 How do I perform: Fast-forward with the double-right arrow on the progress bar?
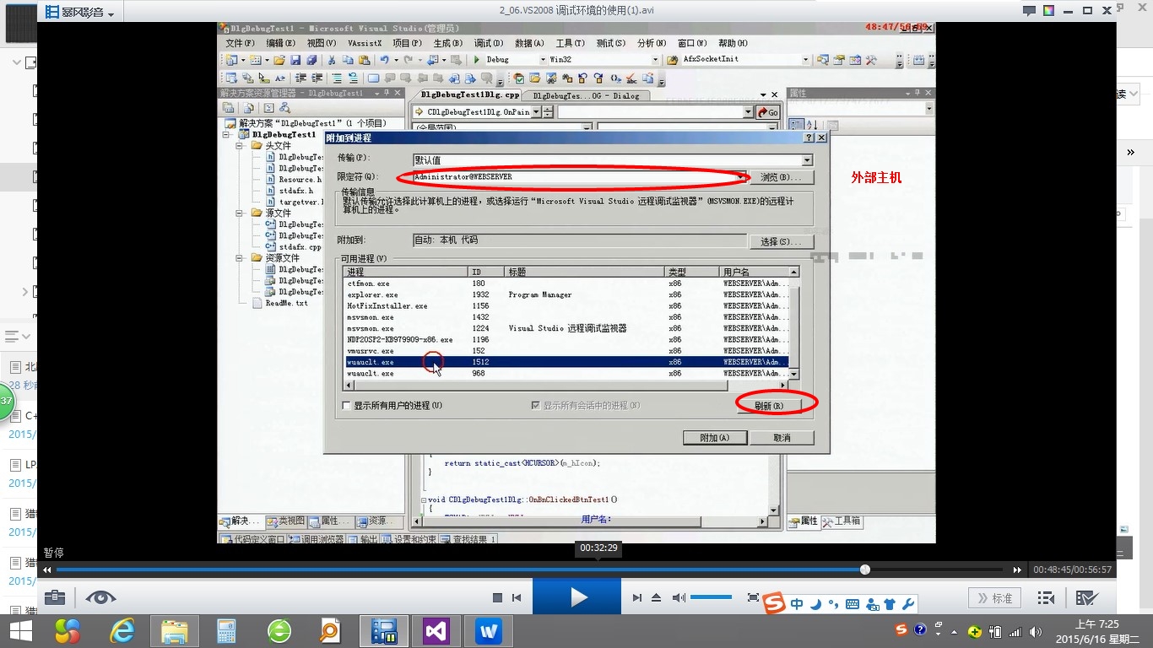(x=1018, y=570)
